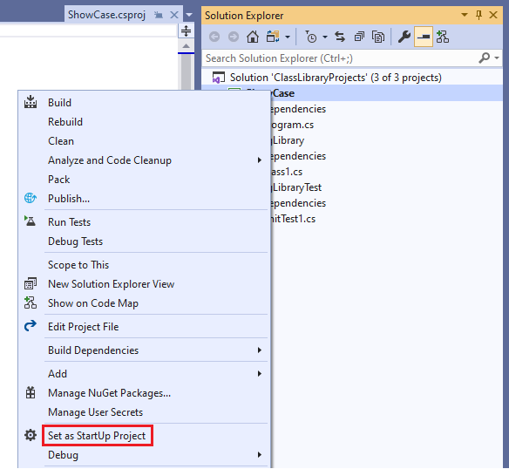Close the Solution Explorer panel
The image size is (509, 469).
pos(493,15)
